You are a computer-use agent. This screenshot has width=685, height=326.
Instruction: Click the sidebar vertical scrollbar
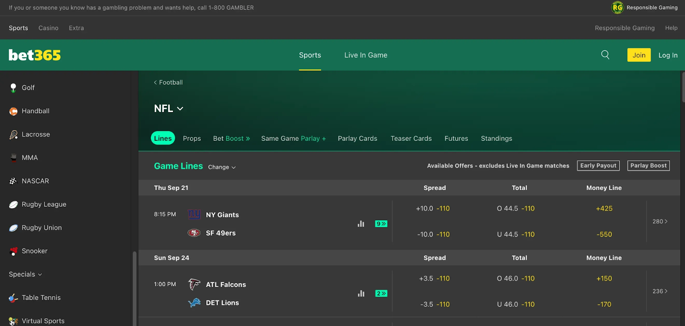click(x=134, y=289)
